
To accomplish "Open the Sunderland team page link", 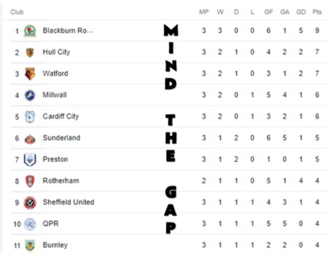I will [x=61, y=138].
